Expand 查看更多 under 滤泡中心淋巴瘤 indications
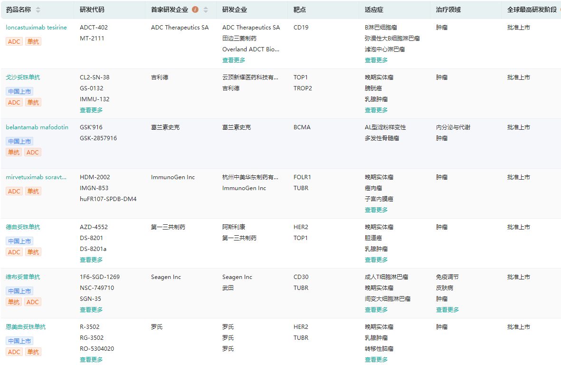This screenshot has width=561, height=365. pos(376,60)
